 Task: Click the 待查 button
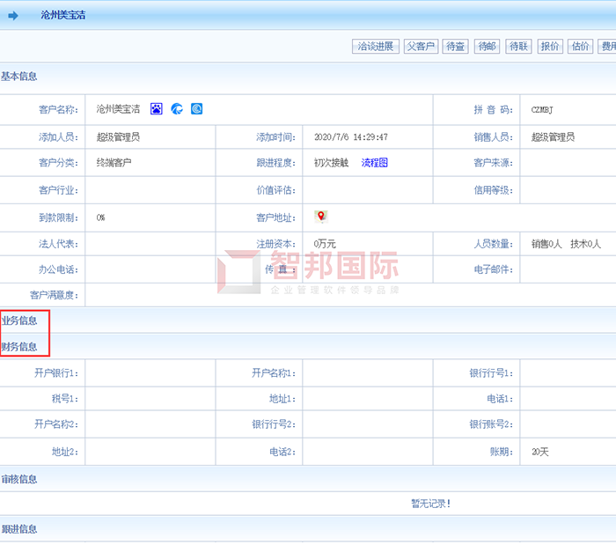click(455, 47)
